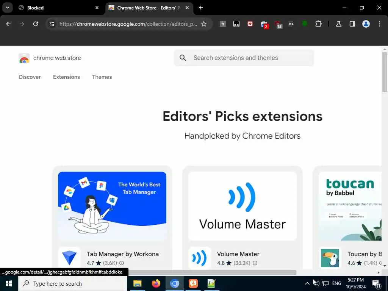The image size is (388, 291).
Task: Click the Workona blue gem icon
Action: [69, 258]
